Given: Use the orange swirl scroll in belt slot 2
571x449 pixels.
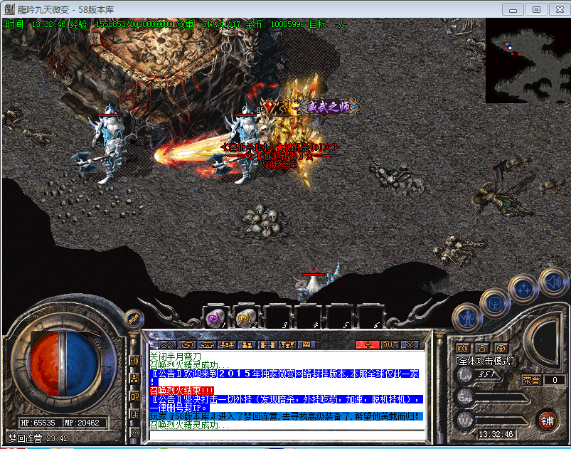Looking at the screenshot, I should point(245,318).
